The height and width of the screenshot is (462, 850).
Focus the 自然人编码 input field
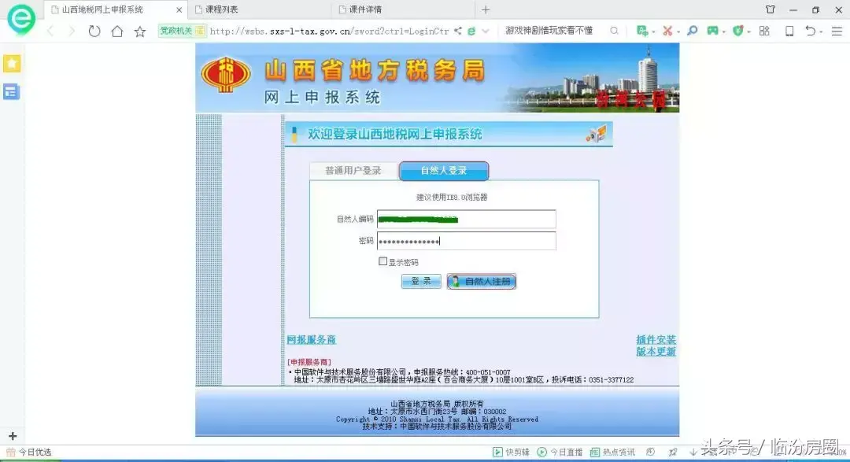[x=466, y=219]
